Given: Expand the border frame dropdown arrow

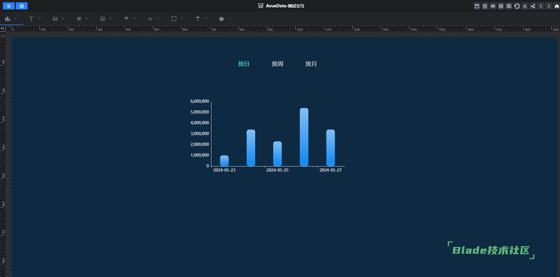Looking at the screenshot, I should point(182,18).
